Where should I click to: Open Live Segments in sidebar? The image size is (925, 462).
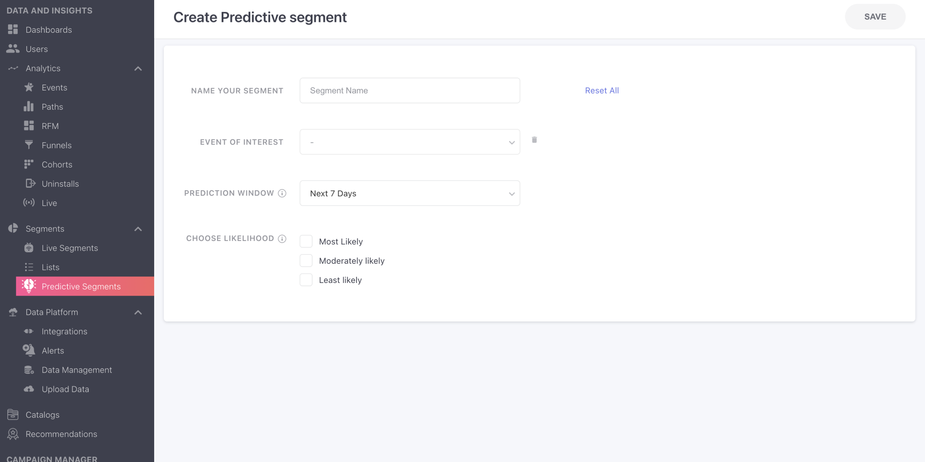point(70,248)
